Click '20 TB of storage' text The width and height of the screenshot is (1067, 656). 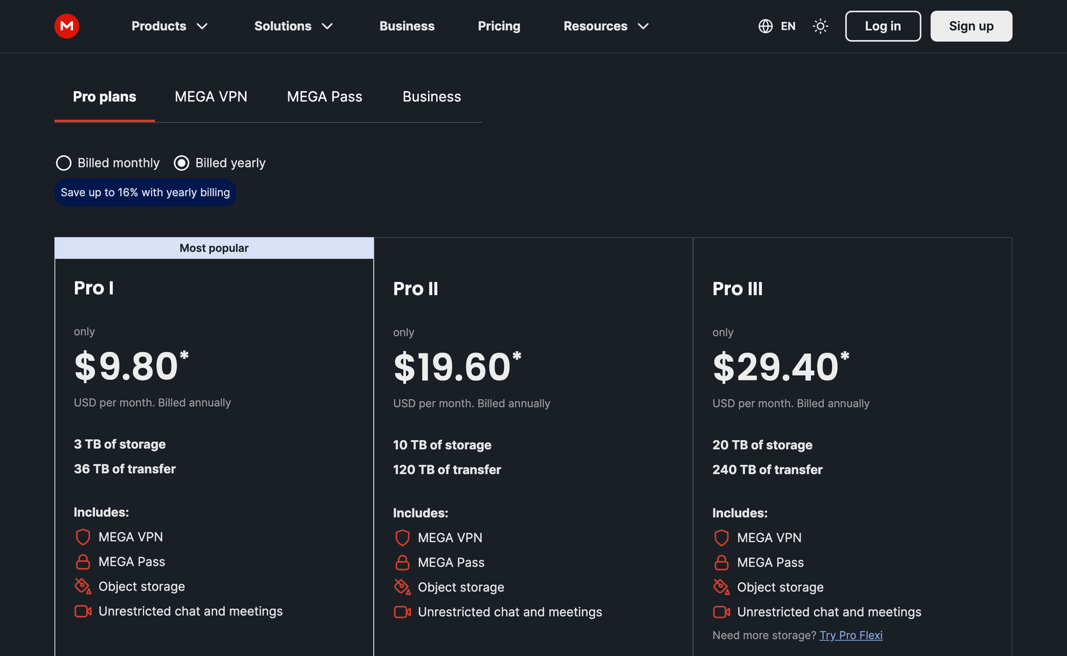coord(762,445)
